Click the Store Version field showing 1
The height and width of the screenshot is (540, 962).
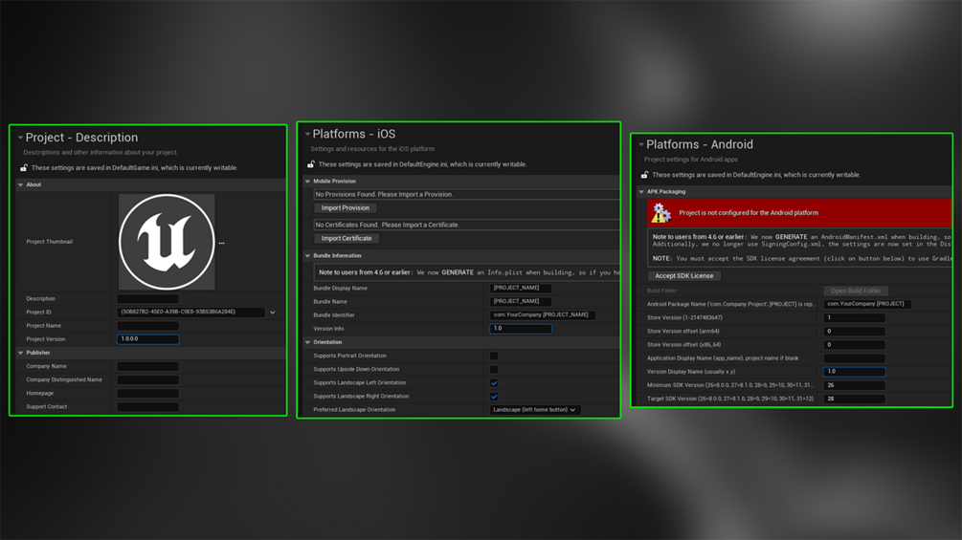click(854, 317)
